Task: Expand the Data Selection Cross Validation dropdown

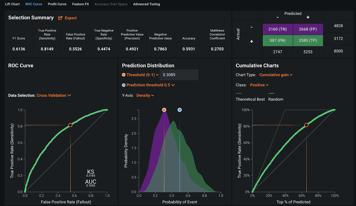Action: point(54,95)
